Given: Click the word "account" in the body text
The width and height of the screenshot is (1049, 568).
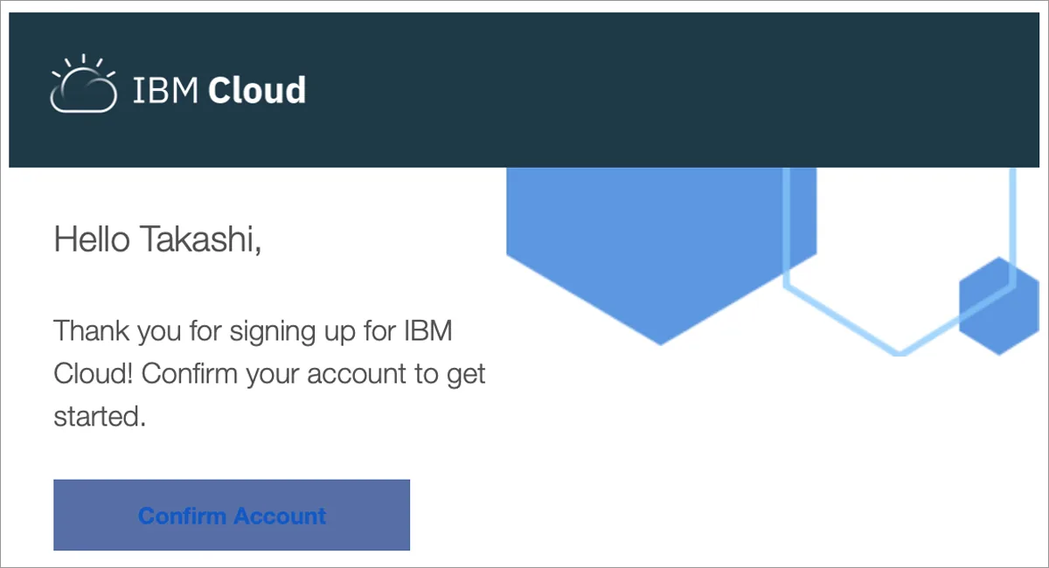Looking at the screenshot, I should click(346, 376).
